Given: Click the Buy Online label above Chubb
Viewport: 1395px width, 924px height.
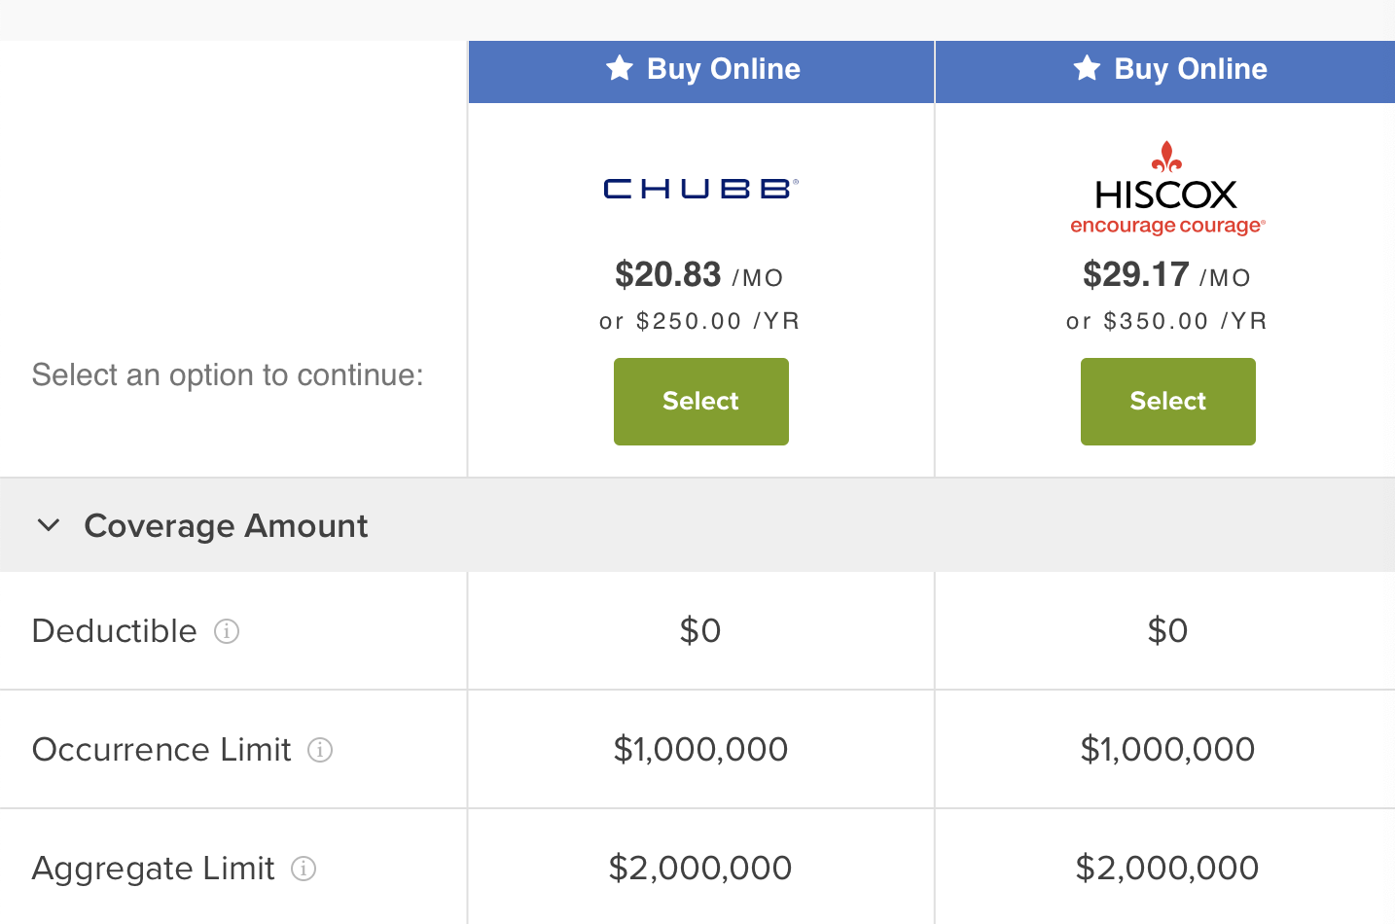Looking at the screenshot, I should 723,69.
